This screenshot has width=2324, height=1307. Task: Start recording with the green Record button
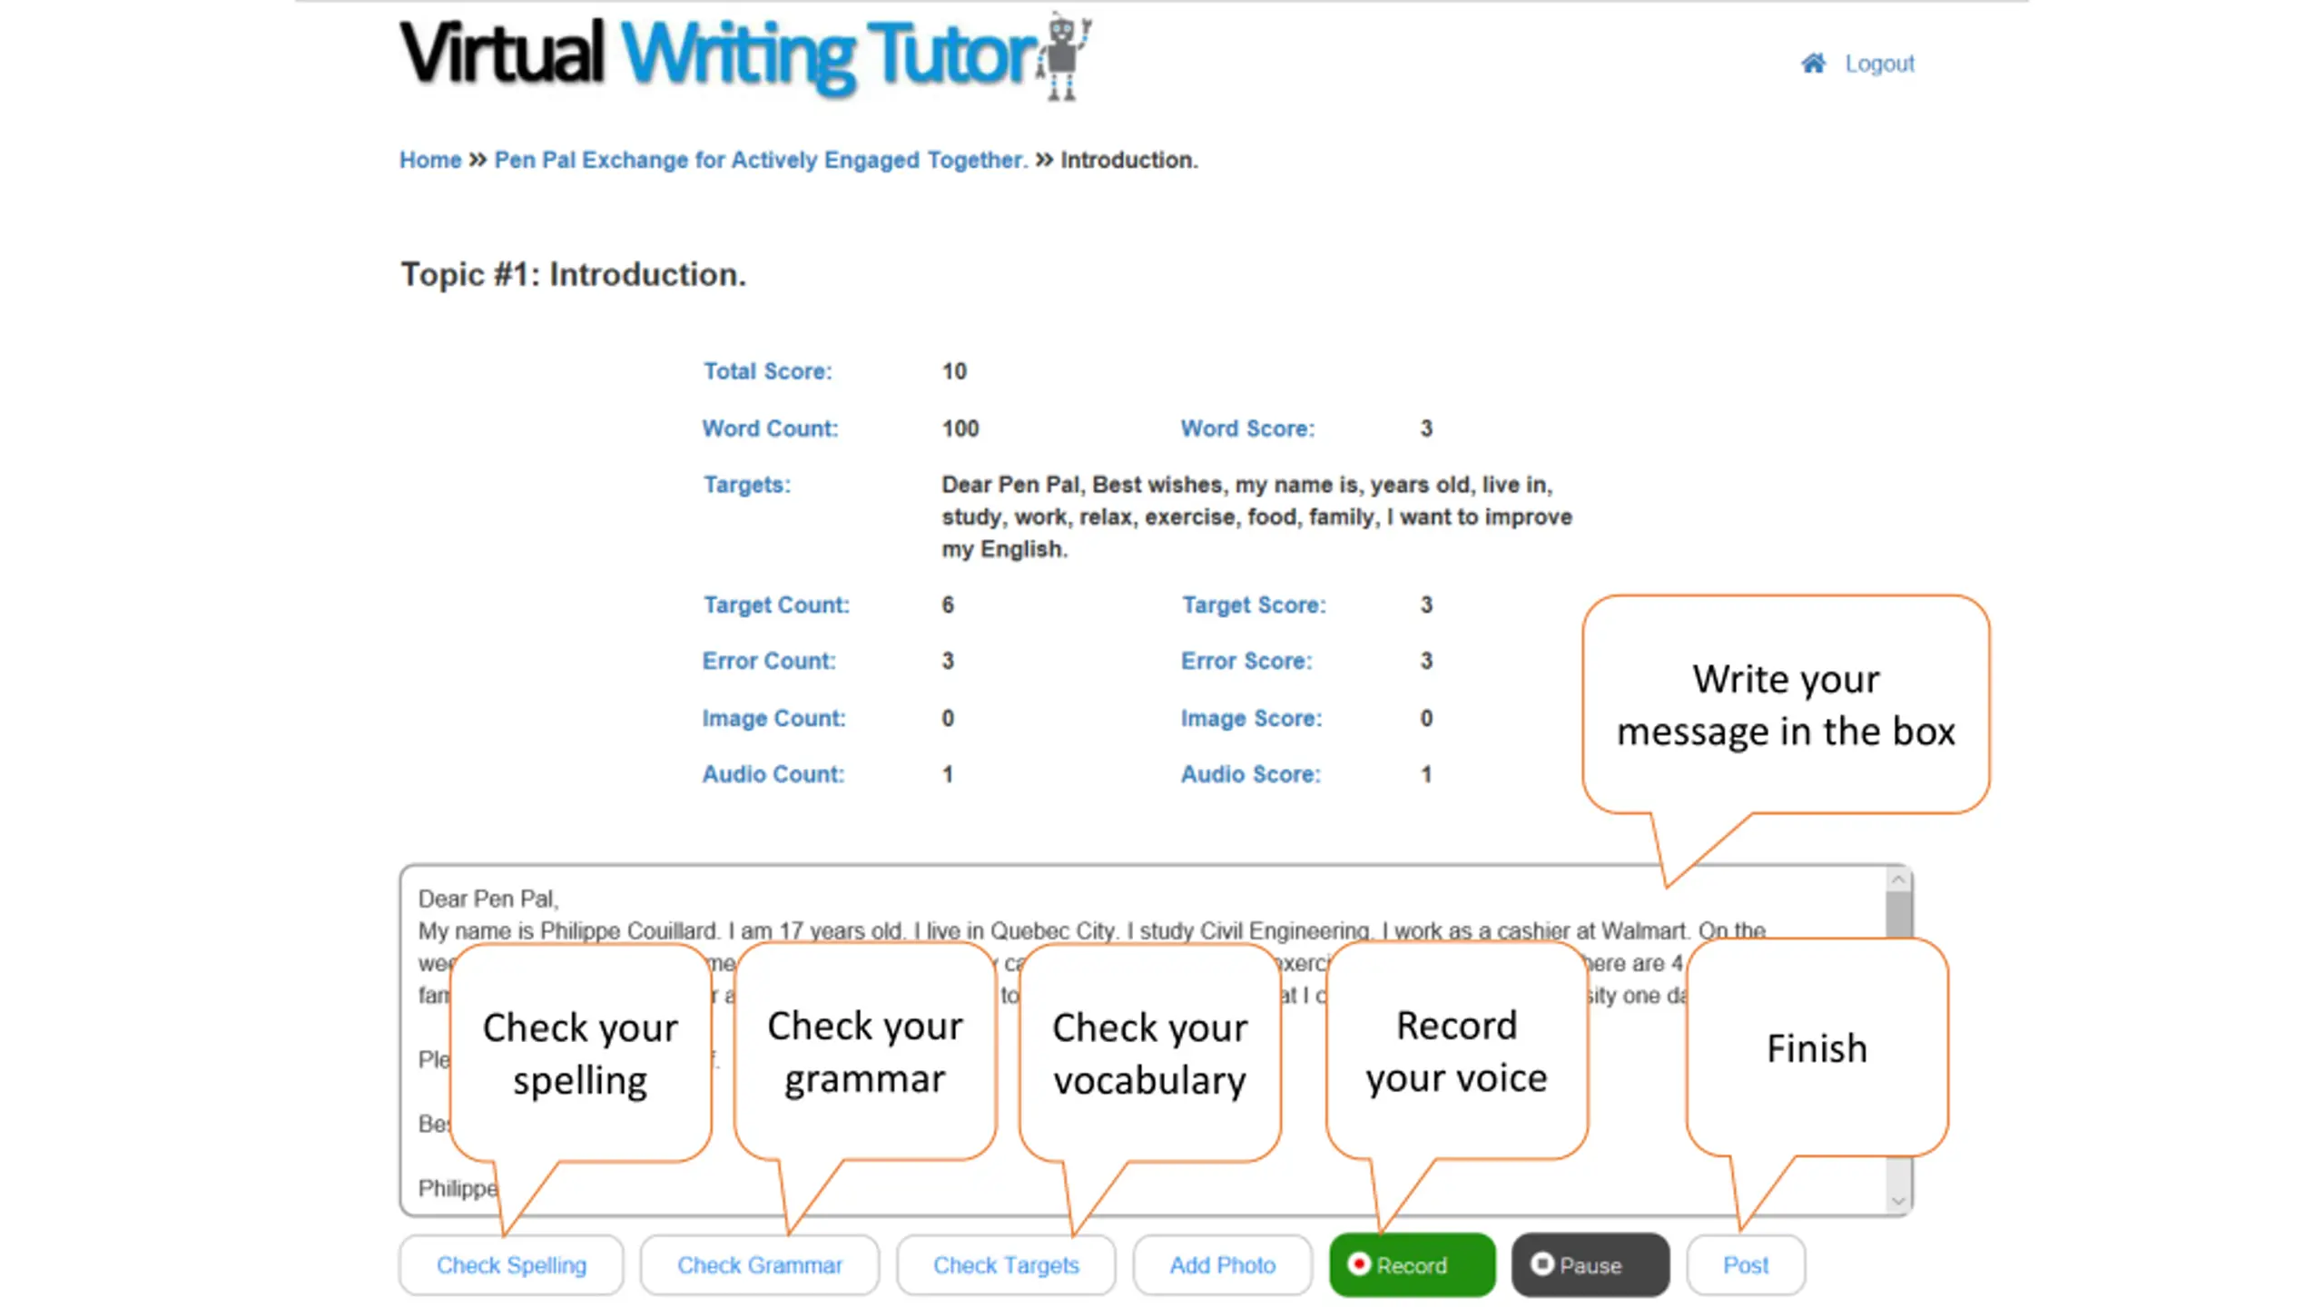(1412, 1264)
